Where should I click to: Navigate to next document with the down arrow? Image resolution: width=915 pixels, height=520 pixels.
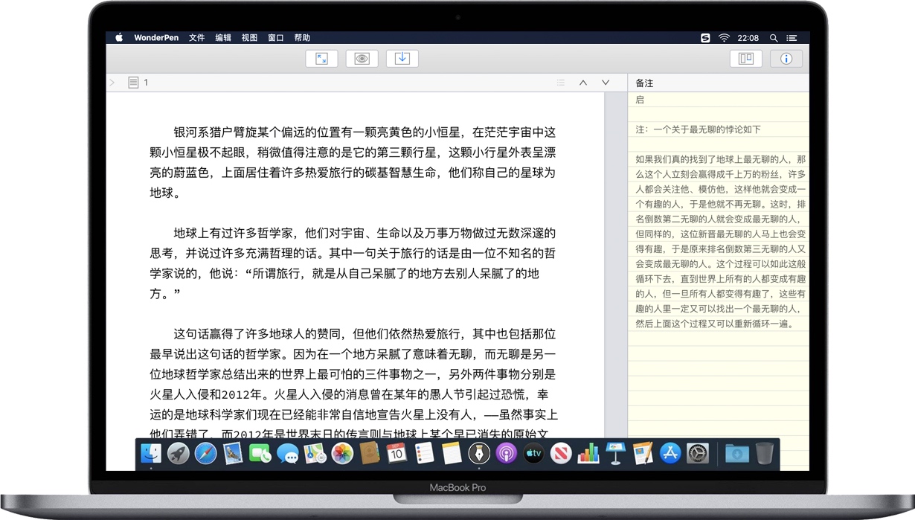click(605, 82)
